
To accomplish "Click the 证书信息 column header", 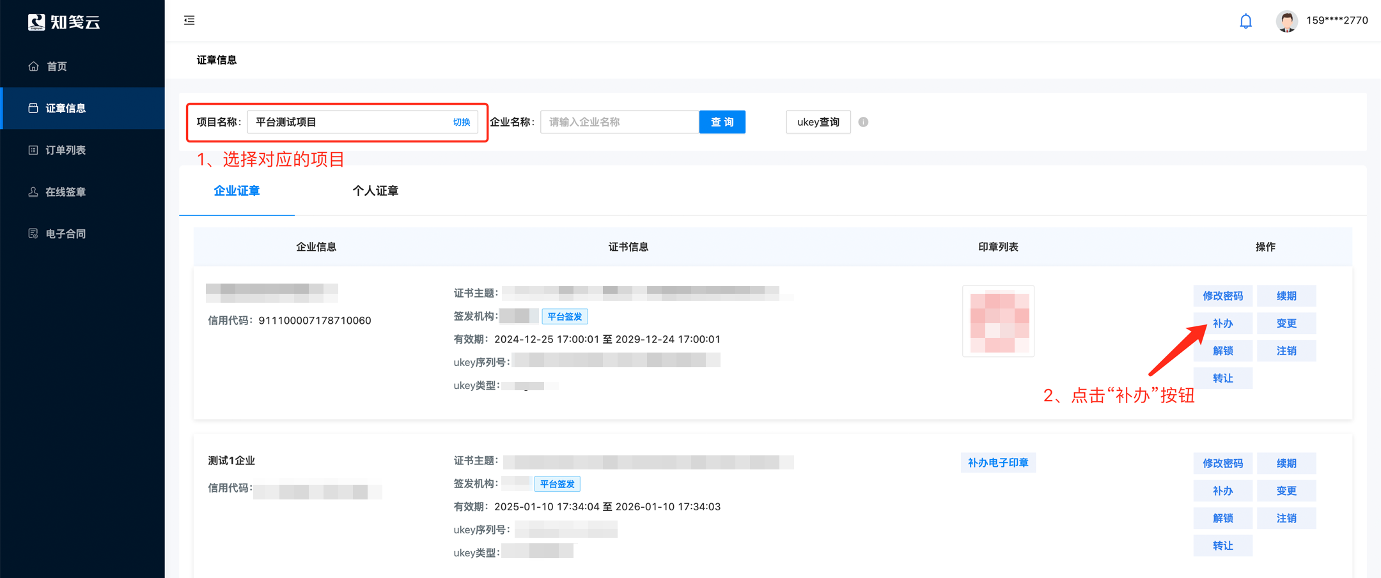I will (628, 247).
